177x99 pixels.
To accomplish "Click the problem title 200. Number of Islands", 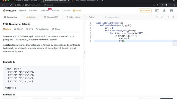I will (x=17, y=24).
